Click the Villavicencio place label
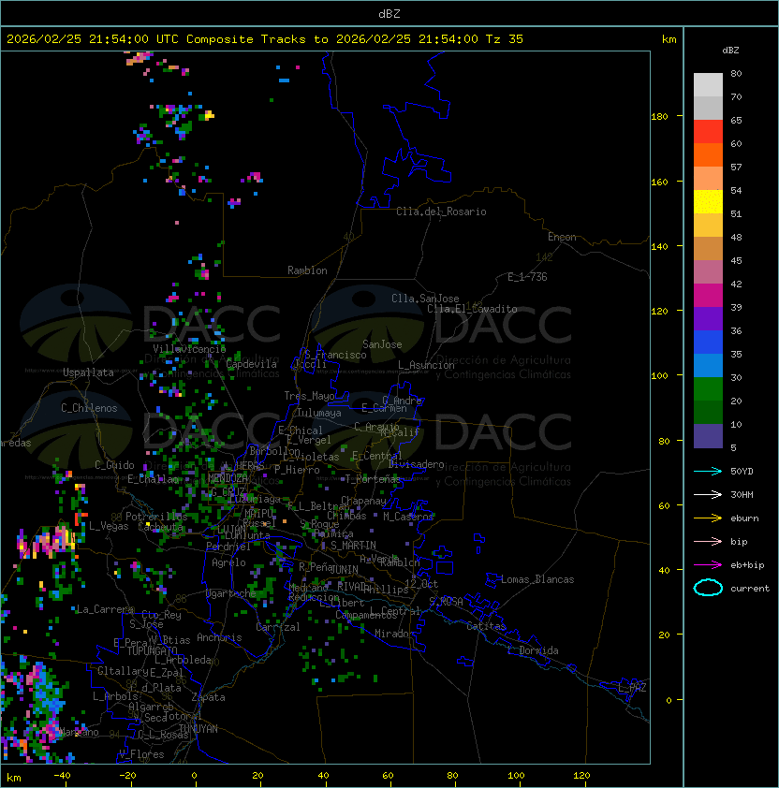 coord(189,349)
